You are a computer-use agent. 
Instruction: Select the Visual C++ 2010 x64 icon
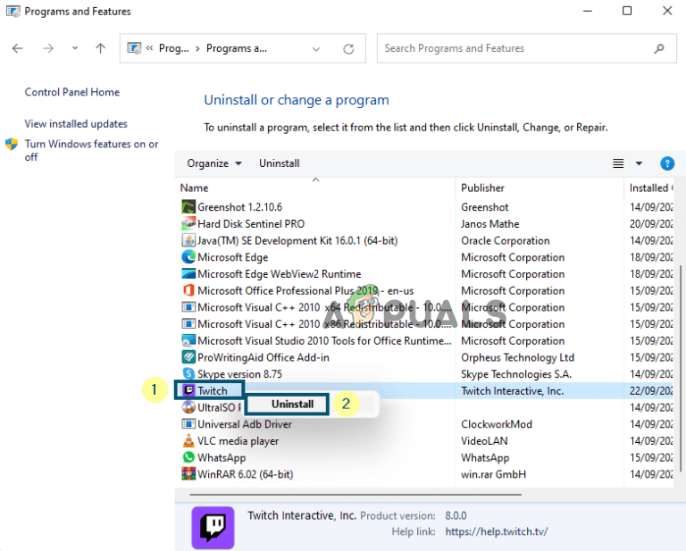point(188,306)
